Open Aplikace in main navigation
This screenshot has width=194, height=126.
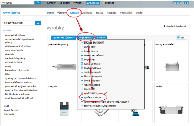point(87,13)
